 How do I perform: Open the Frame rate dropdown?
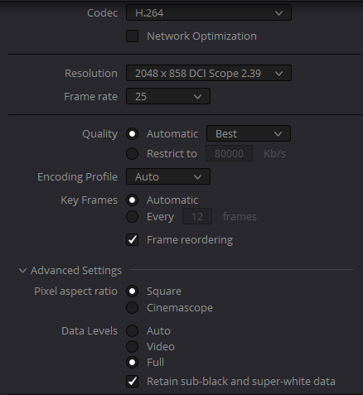168,96
